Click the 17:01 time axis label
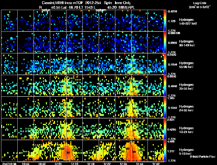This screenshot has width=217, height=165. coord(58,164)
